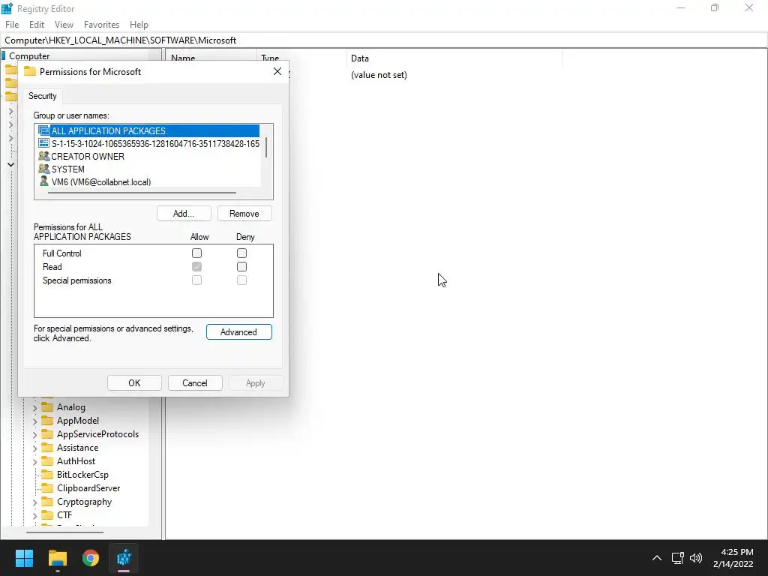Click the user list vertical scrollbar
The width and height of the screenshot is (768, 576).
(x=266, y=148)
